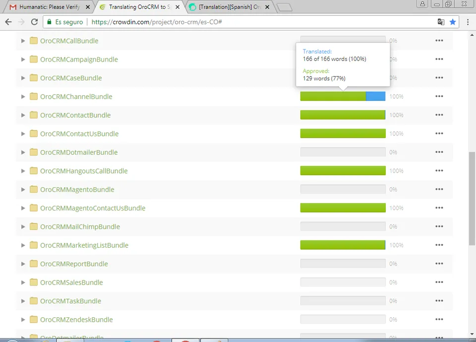Click the OroCRMCampaignBundle folder icon
The width and height of the screenshot is (476, 342).
coord(34,59)
